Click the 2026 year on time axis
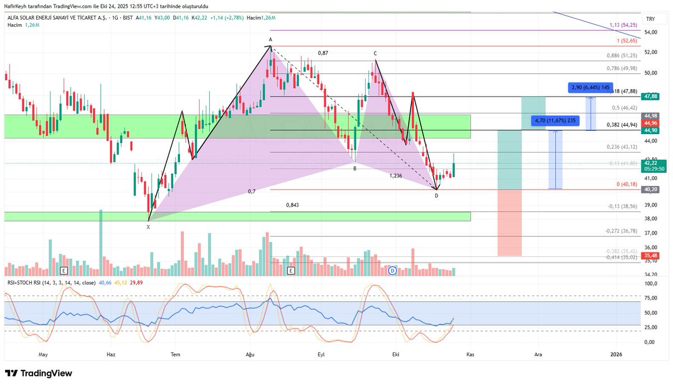Image resolution: width=673 pixels, height=386 pixels. pyautogui.click(x=616, y=355)
